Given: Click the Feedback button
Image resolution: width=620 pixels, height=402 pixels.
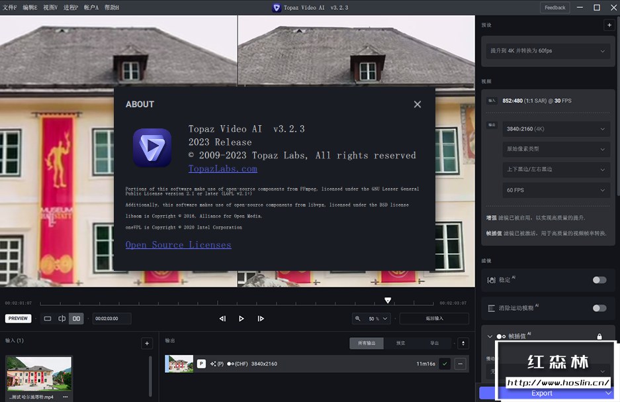Looking at the screenshot, I should pos(554,7).
